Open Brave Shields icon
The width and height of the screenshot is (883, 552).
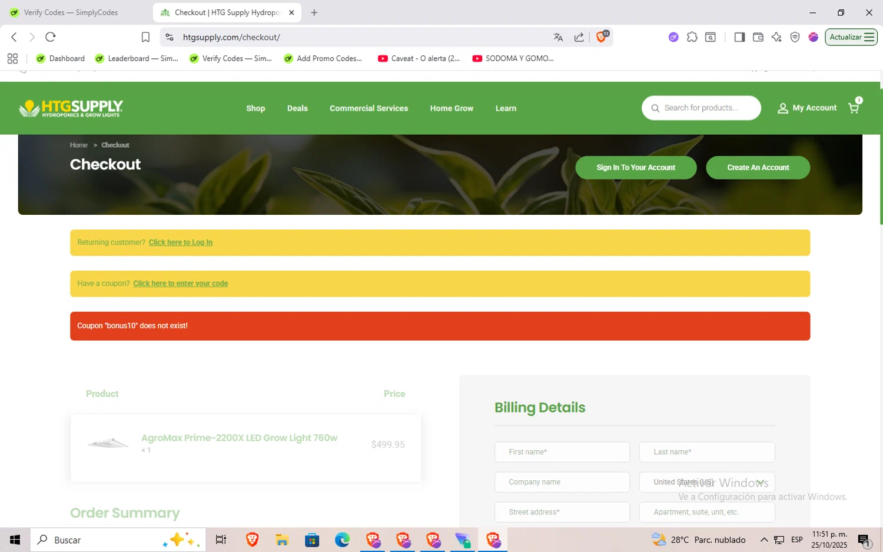coord(602,36)
